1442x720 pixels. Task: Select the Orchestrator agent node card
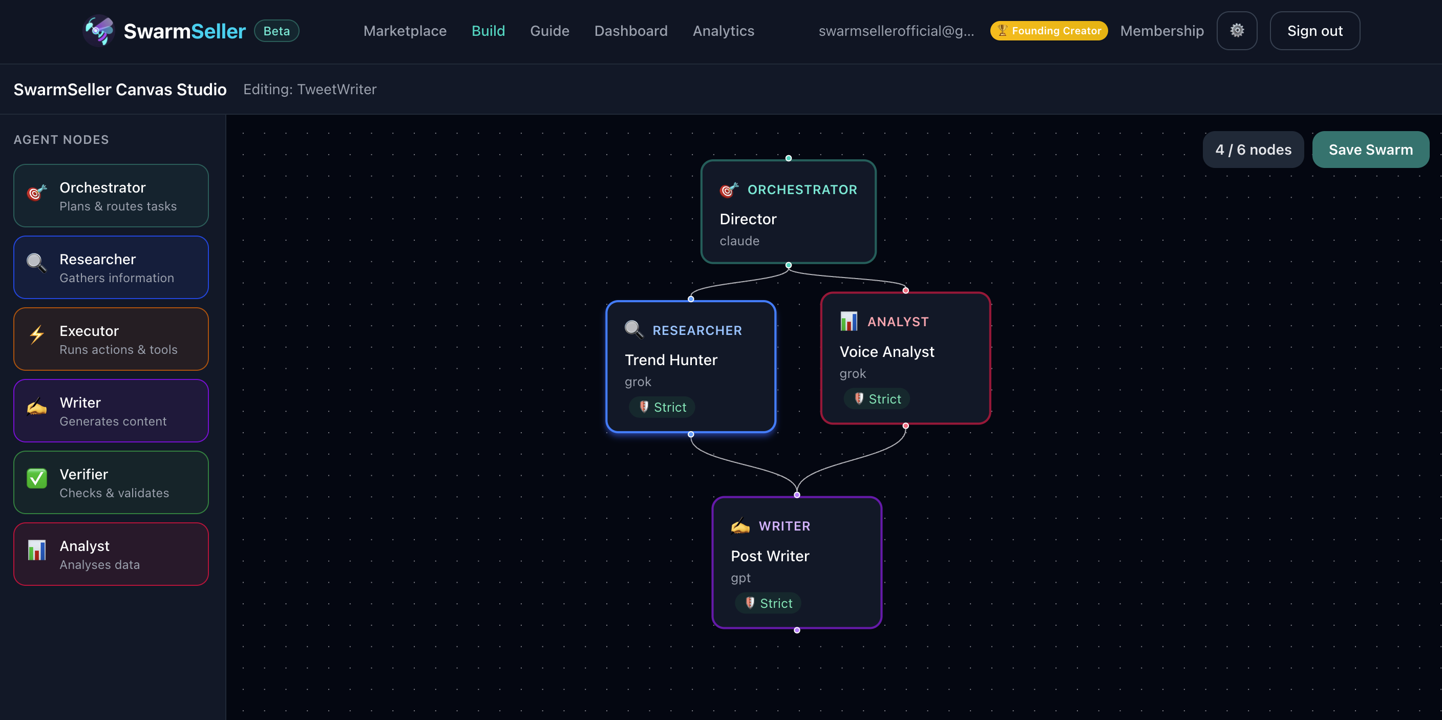pos(111,196)
